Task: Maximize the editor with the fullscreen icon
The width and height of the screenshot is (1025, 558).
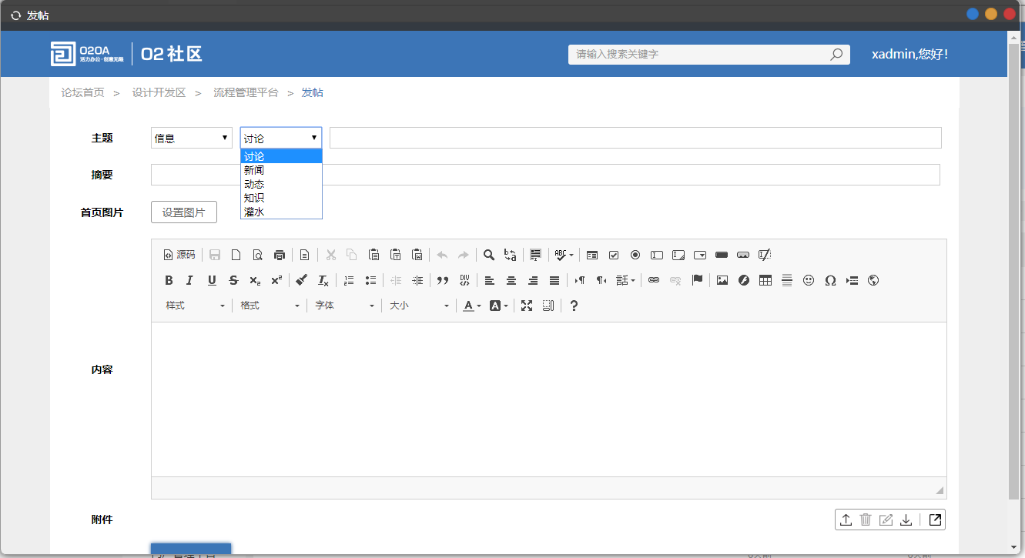Action: point(527,306)
